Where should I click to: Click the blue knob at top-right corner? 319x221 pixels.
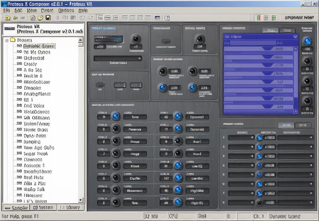click(307, 41)
